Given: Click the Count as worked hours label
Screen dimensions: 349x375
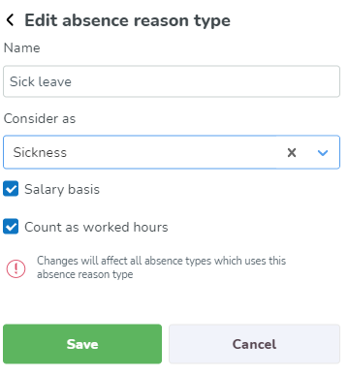Looking at the screenshot, I should (x=96, y=227).
